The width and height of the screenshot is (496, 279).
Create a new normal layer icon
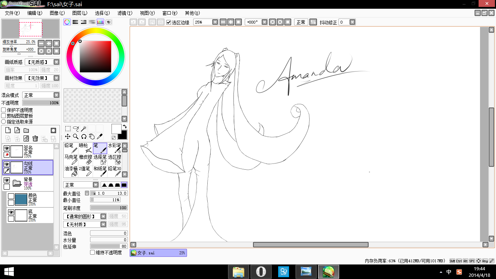click(8, 130)
